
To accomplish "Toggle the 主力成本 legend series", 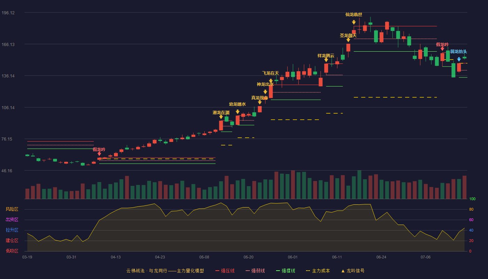I will tap(318, 271).
